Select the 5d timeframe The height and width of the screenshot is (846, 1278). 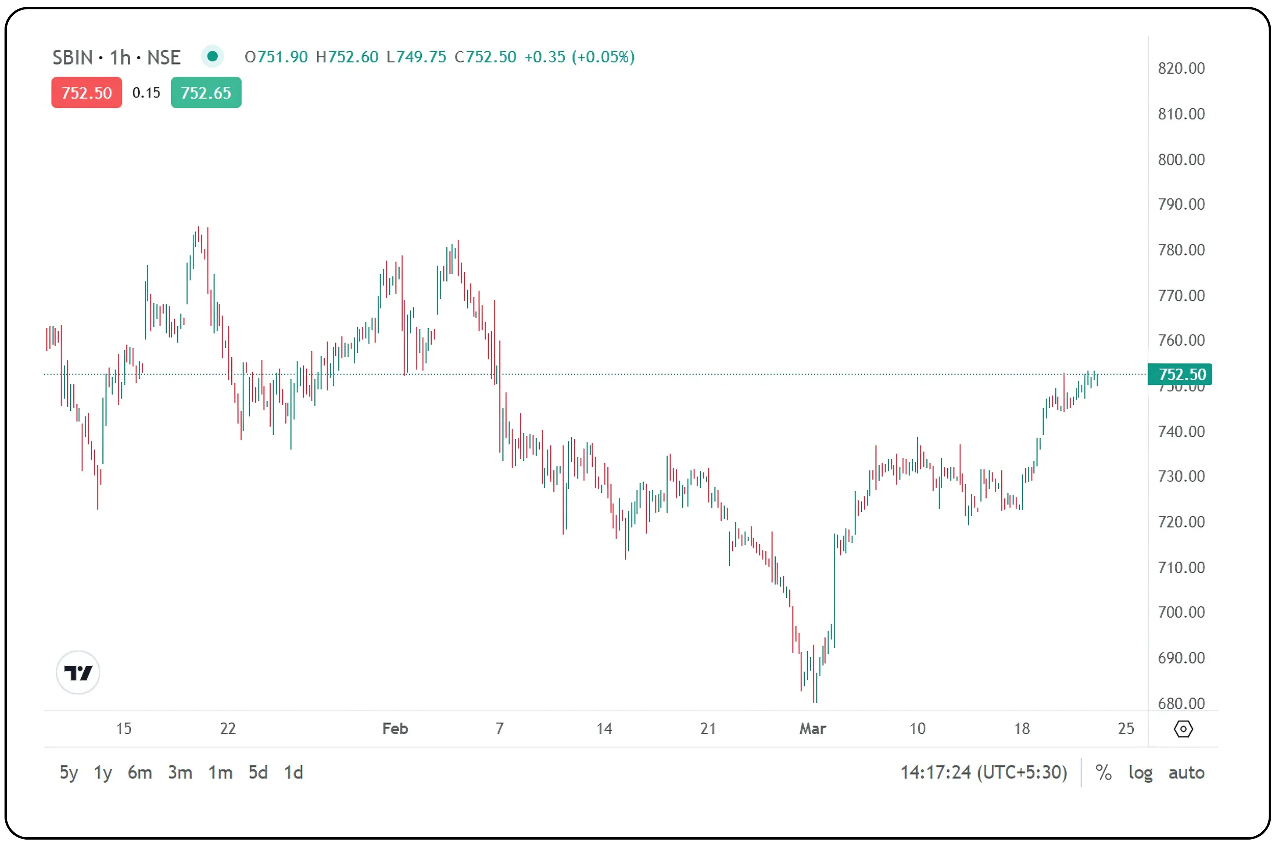click(258, 773)
